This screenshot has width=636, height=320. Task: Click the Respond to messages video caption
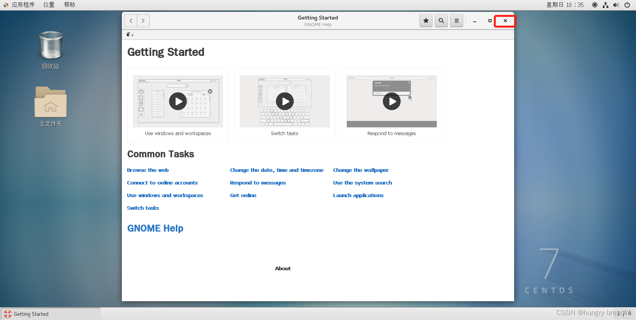[x=392, y=134]
